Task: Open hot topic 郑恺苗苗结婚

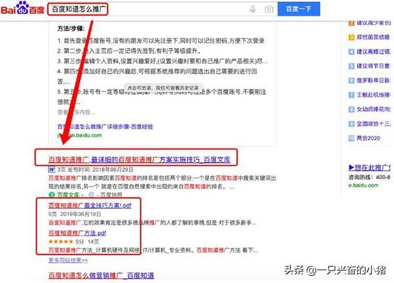Action: click(374, 37)
